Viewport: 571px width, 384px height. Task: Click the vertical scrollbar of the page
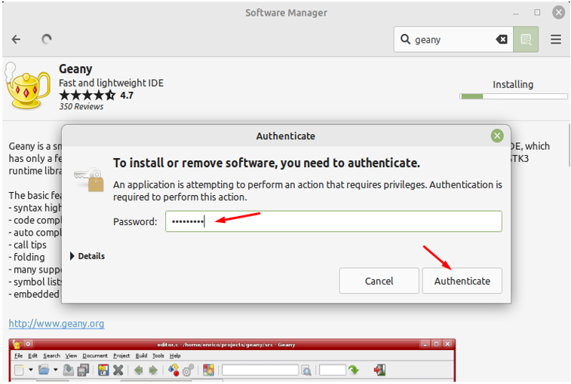click(569, 145)
